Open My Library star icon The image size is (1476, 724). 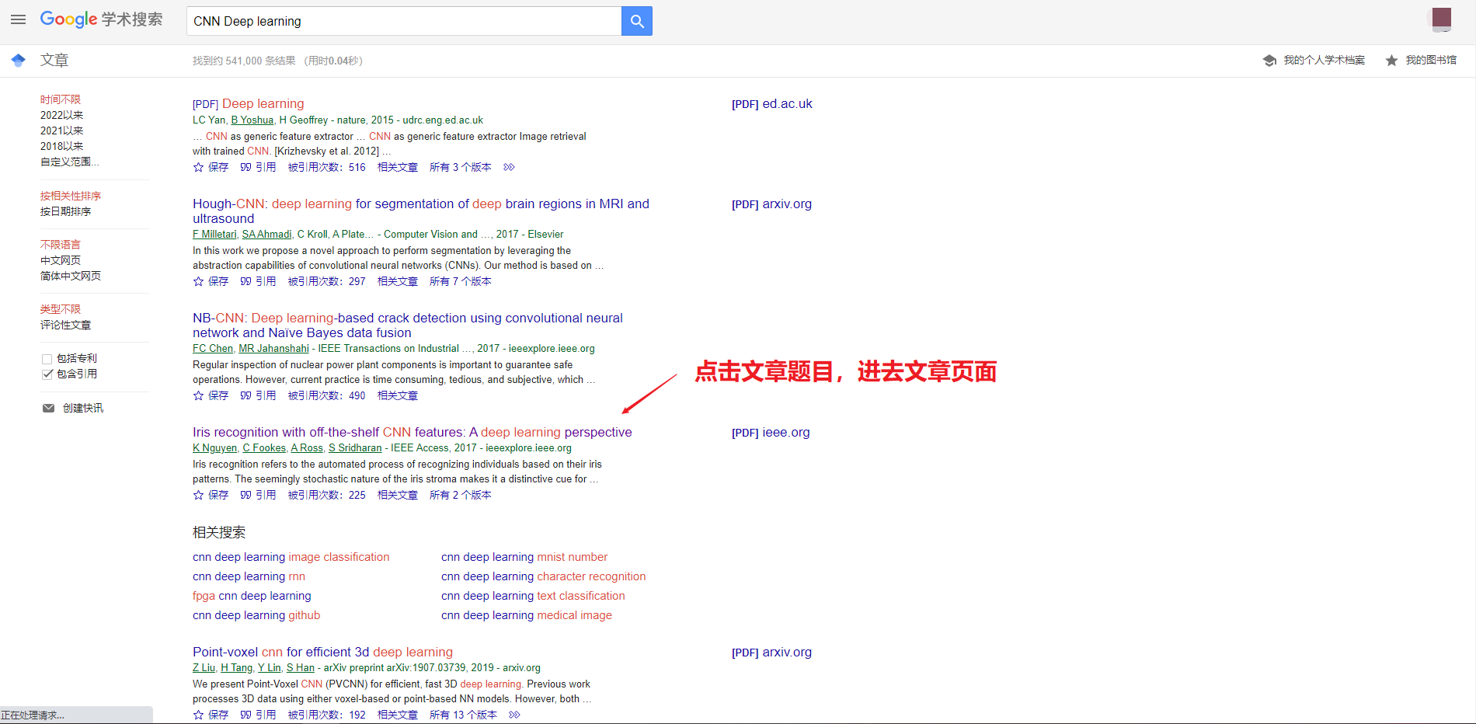(x=1391, y=61)
